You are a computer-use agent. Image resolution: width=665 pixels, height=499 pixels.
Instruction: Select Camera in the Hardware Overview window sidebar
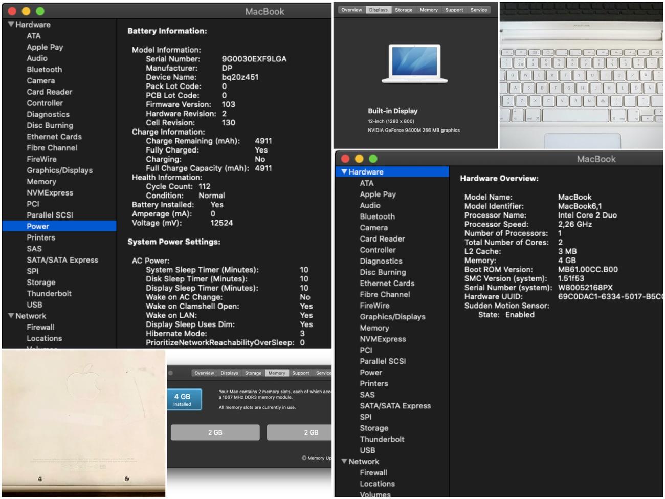pyautogui.click(x=373, y=228)
